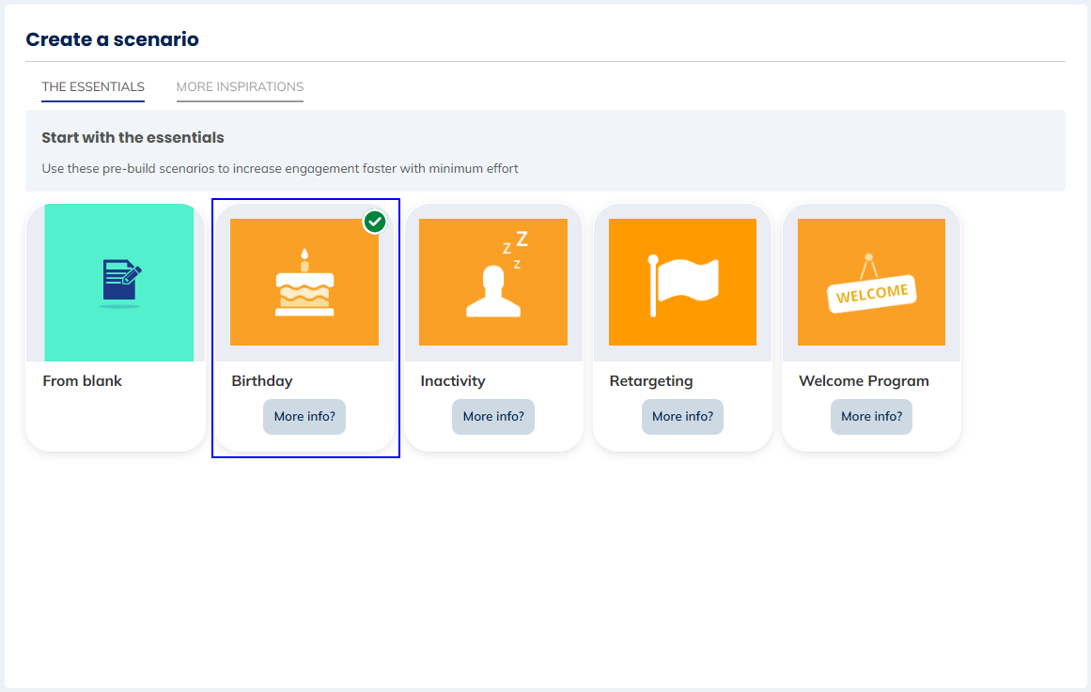Switch to the More Inspirations tab
Image resolution: width=1091 pixels, height=692 pixels.
(240, 86)
